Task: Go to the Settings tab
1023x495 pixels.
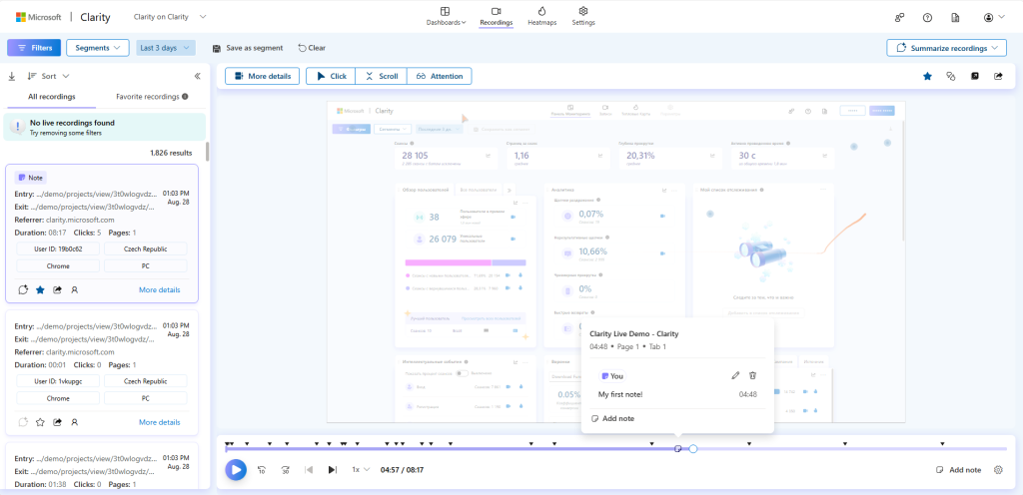Action: 583,16
